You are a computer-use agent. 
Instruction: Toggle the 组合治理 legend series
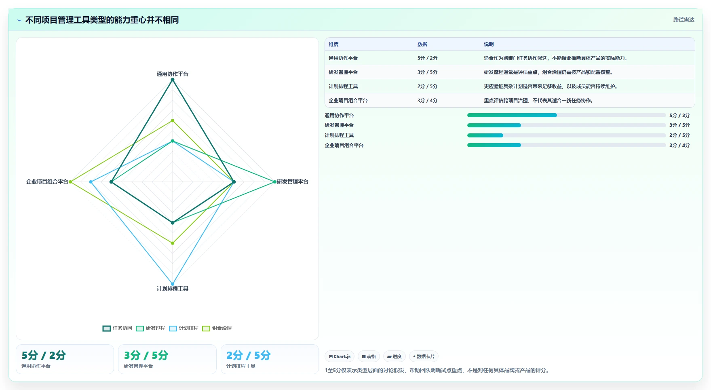coord(217,328)
